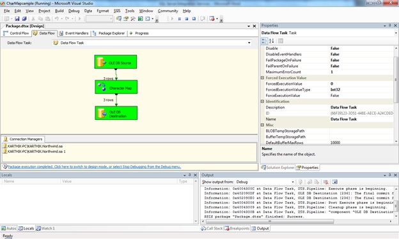
Task: Click the Save icon in toolbar
Action: pos(17,18)
